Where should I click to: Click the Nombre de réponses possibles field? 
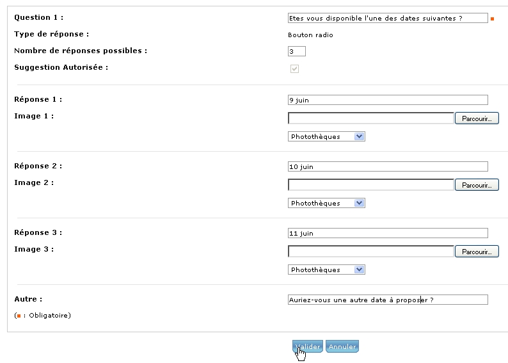click(296, 51)
